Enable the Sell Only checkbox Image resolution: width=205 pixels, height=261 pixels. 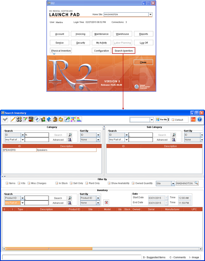click(x=71, y=183)
